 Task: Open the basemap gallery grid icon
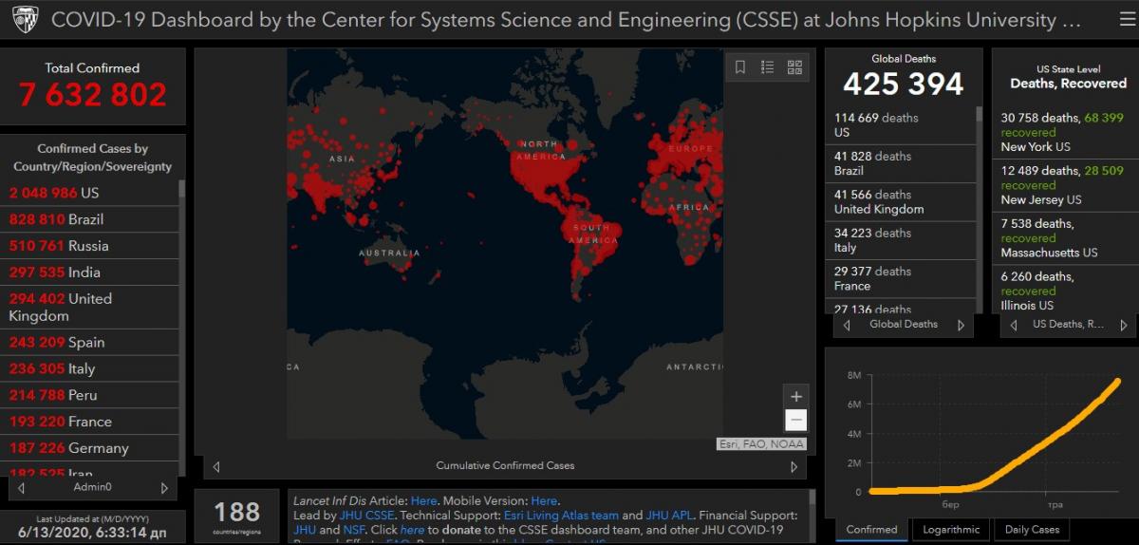(x=794, y=67)
